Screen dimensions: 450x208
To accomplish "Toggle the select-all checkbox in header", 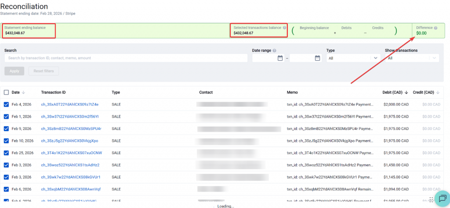I will [x=6, y=92].
